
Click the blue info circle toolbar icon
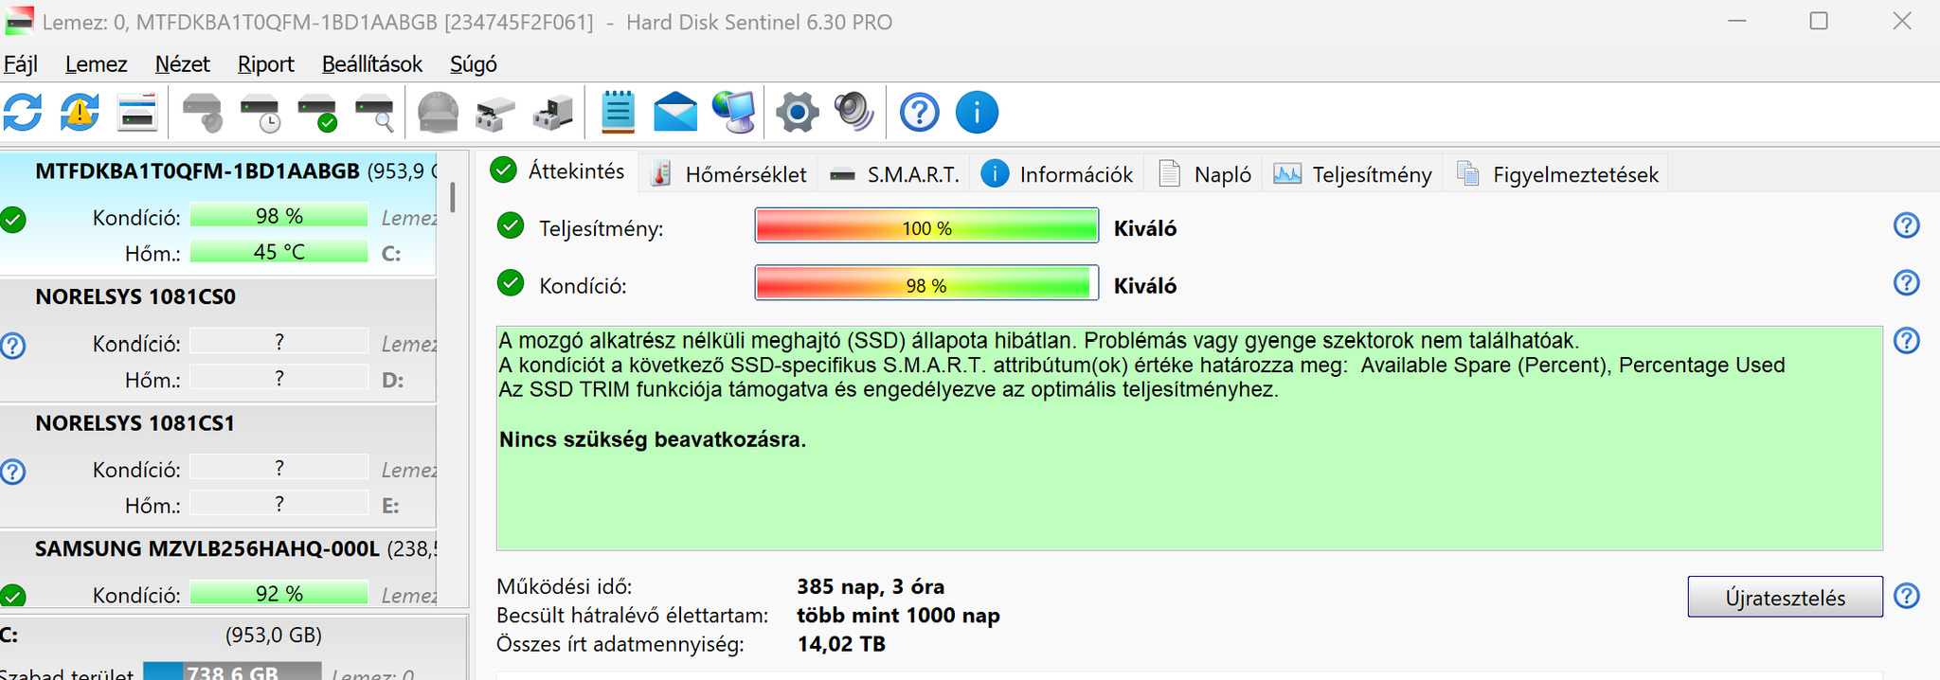click(977, 113)
